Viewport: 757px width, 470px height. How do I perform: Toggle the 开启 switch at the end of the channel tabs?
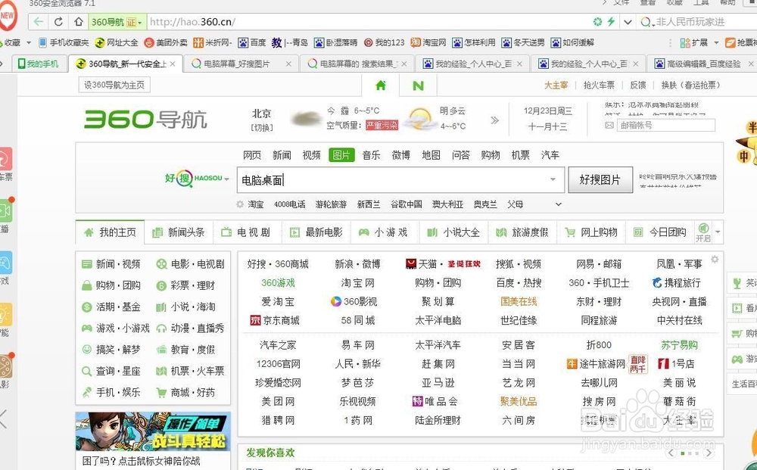coord(703,232)
